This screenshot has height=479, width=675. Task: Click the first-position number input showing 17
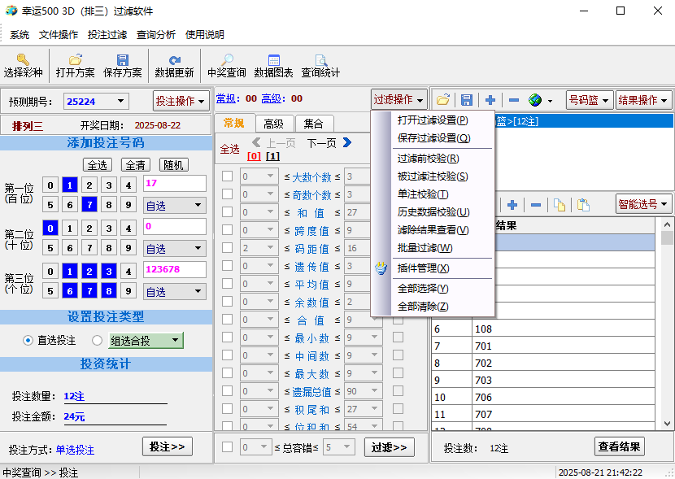[x=174, y=184]
